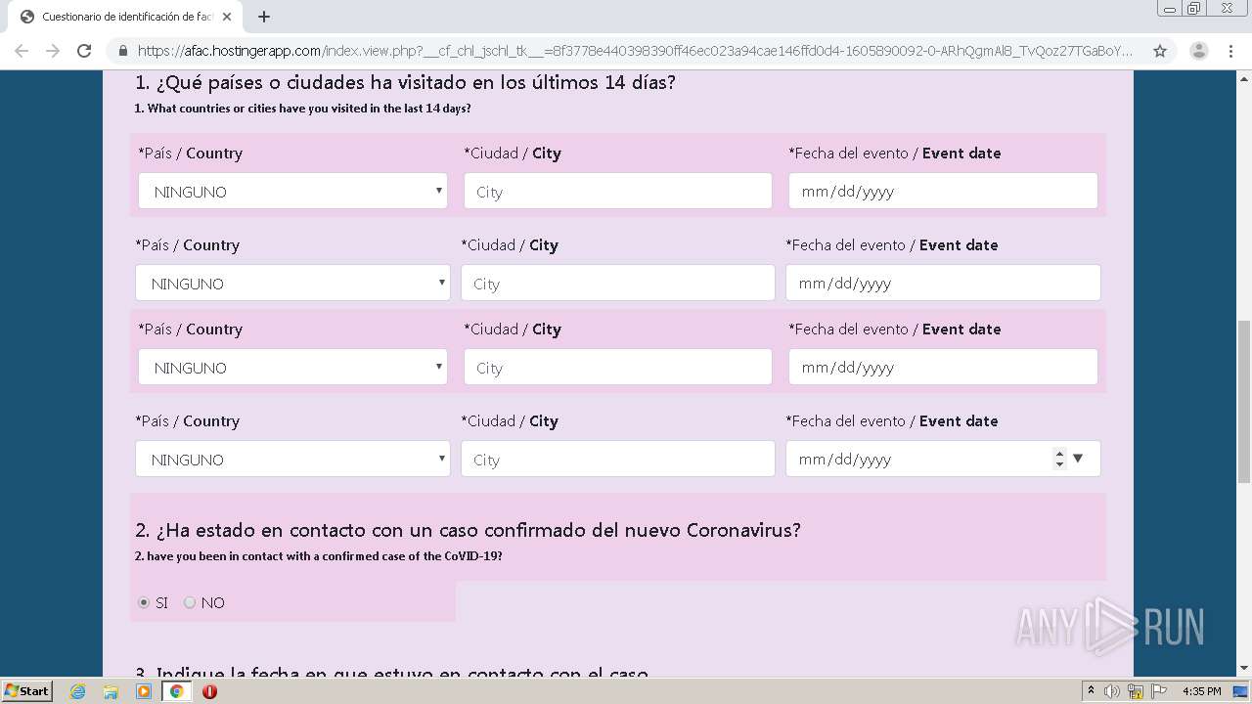Image resolution: width=1252 pixels, height=704 pixels.
Task: Open the fourth event date calendar picker arrow
Action: point(1078,459)
